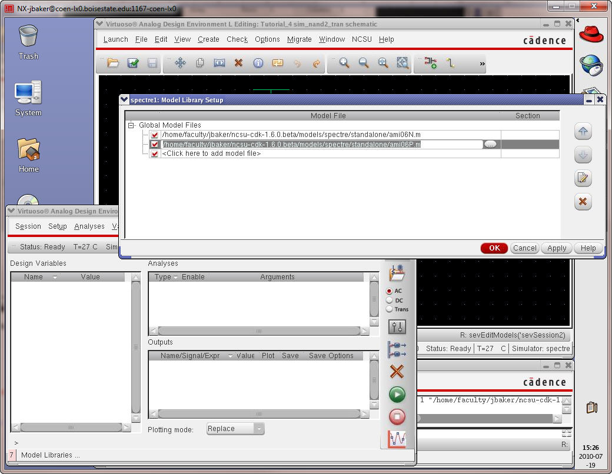Screen dimensions: 612x474
Task: Move model file down with arrow button
Action: point(583,155)
